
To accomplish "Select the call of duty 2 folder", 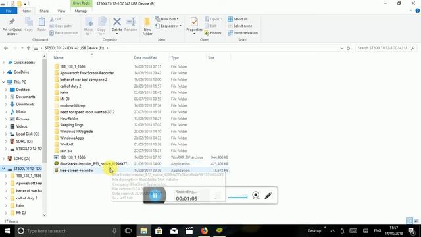I will pos(70,86).
